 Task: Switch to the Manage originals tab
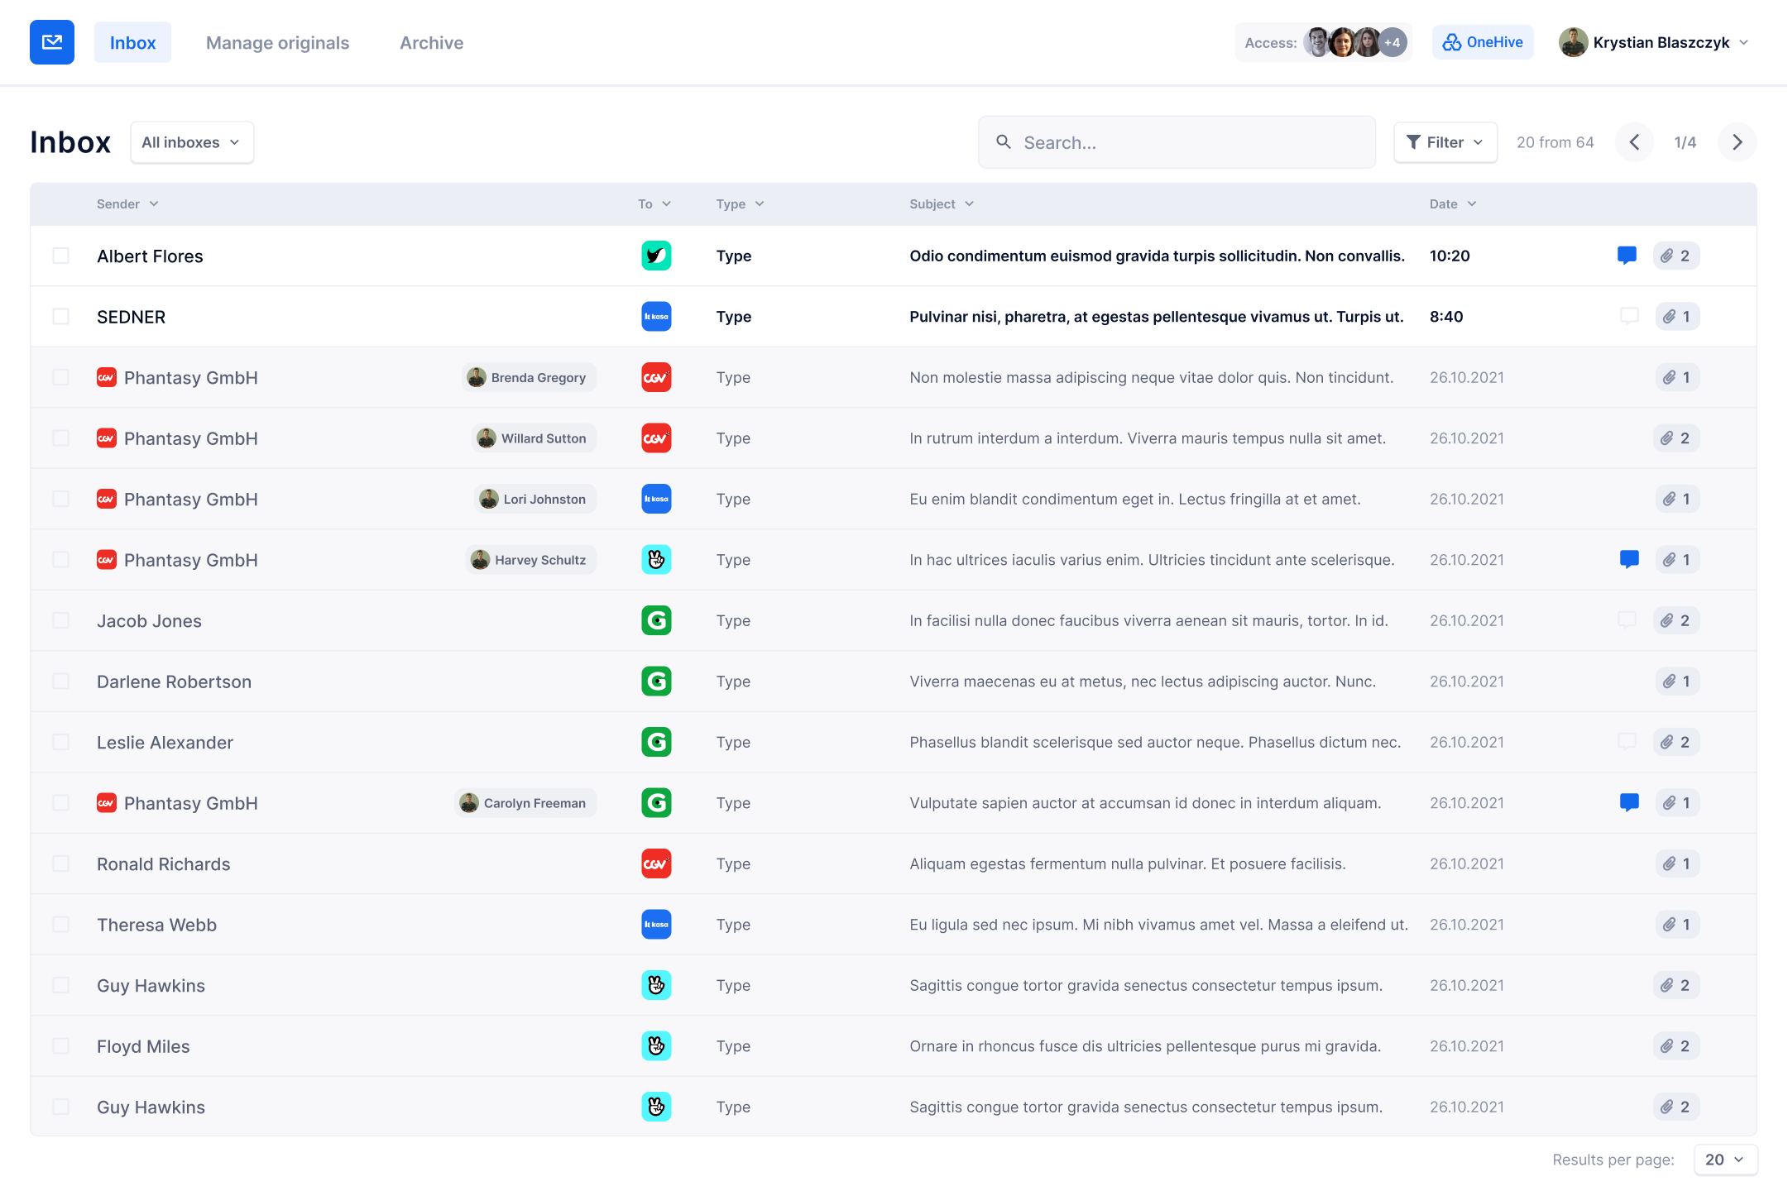click(277, 43)
